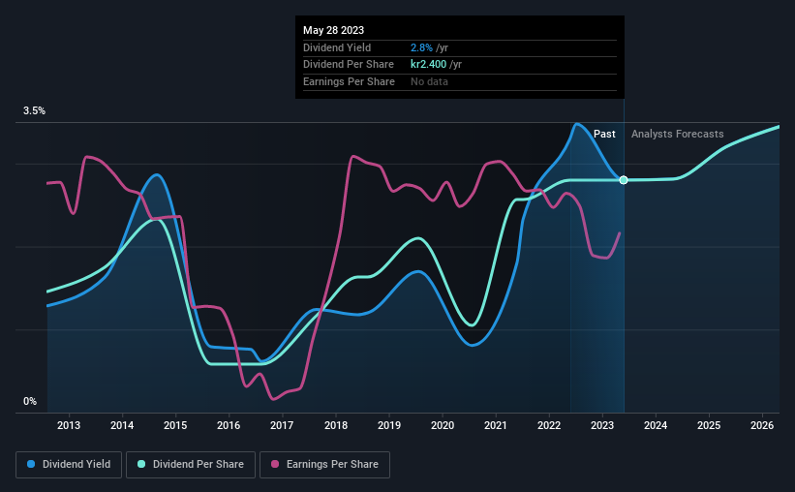Screen dimensions: 795x492
Task: Click the 2021 x-axis label
Action: [496, 425]
